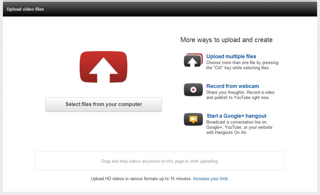Click the Broadcast a conversation live description text
Screen dimensions: 320x195
pyautogui.click(x=239, y=127)
